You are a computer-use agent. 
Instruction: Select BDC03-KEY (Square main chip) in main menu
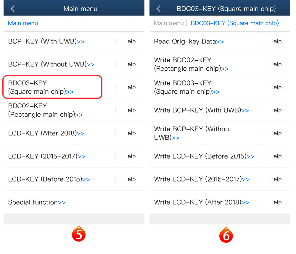pos(41,87)
